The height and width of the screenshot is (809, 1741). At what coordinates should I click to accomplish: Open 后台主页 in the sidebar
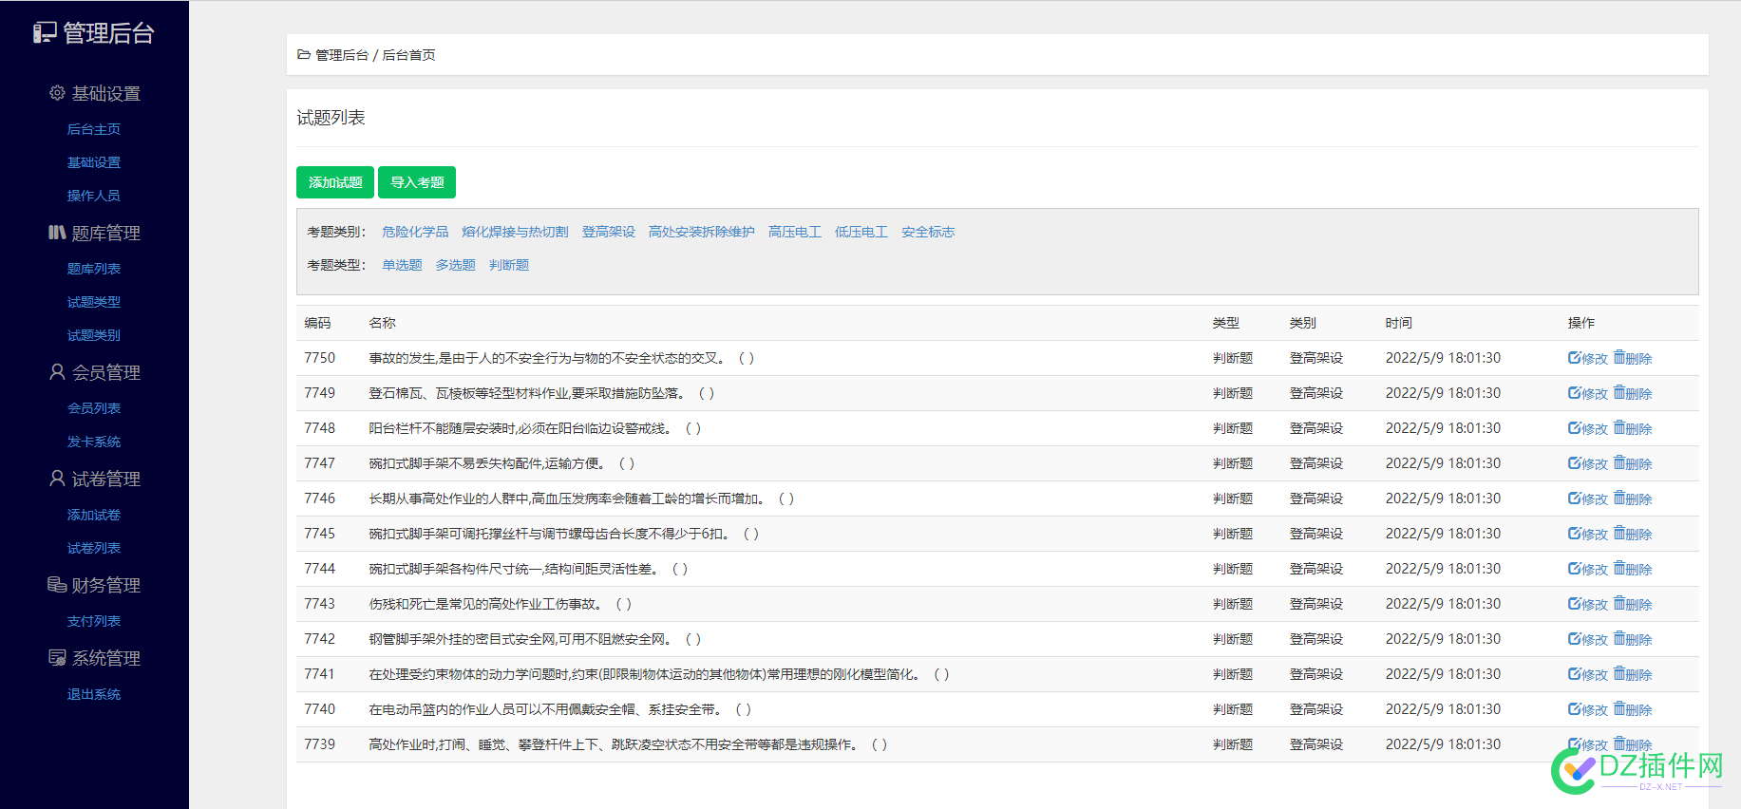94,129
